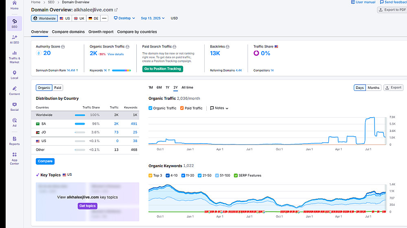
Task: Toggle the SERP Features checkbox
Action: (236, 176)
